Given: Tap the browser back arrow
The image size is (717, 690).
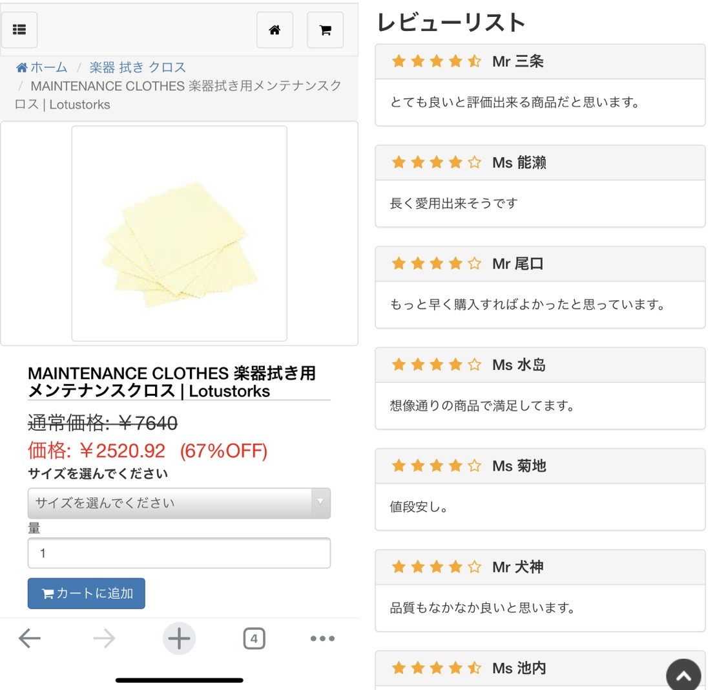Looking at the screenshot, I should tap(30, 638).
